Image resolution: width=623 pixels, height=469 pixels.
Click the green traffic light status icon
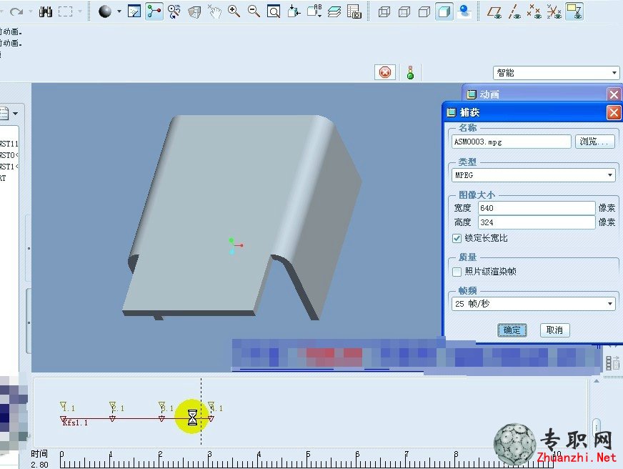tap(410, 73)
